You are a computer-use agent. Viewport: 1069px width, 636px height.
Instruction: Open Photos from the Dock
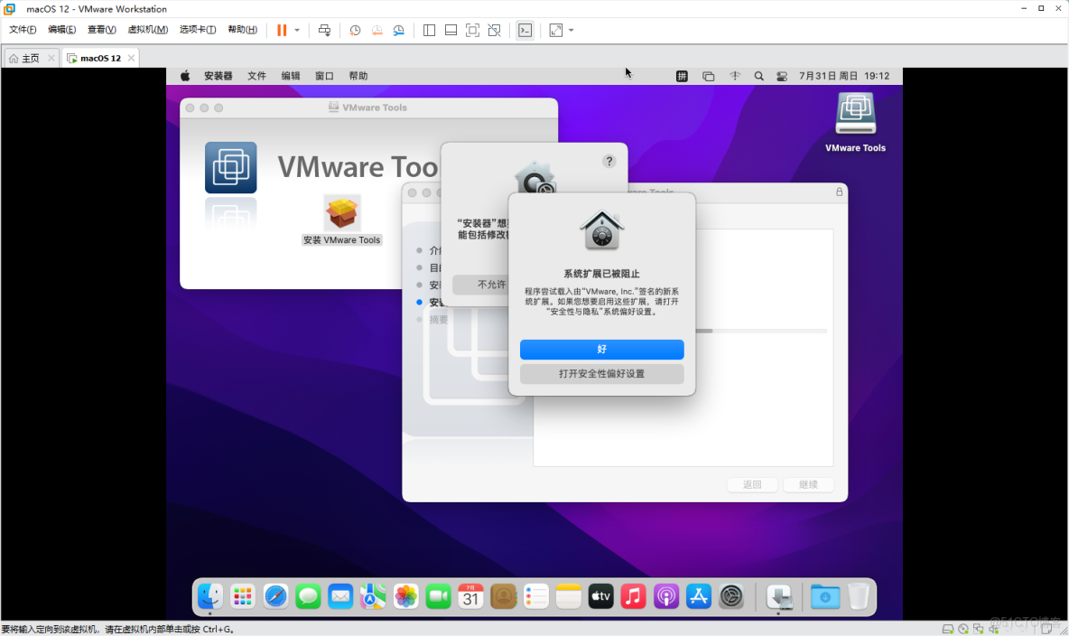click(405, 596)
